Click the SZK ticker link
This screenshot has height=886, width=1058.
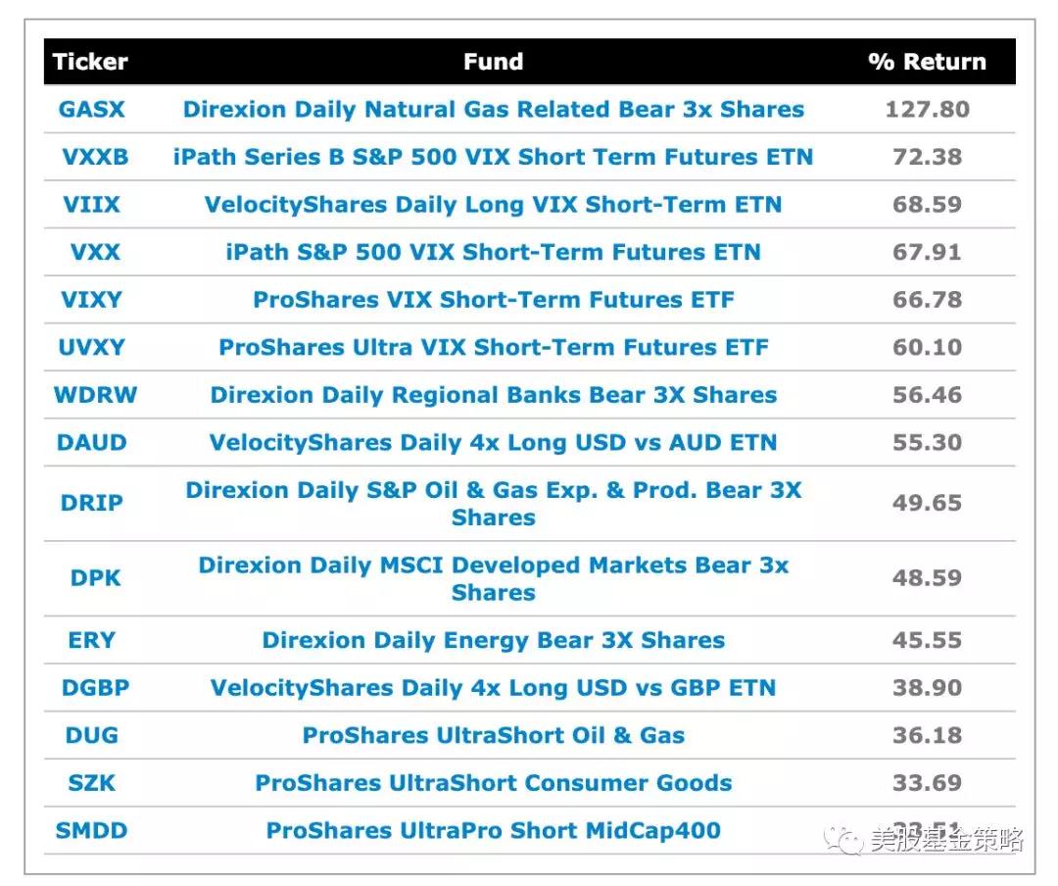[x=91, y=783]
